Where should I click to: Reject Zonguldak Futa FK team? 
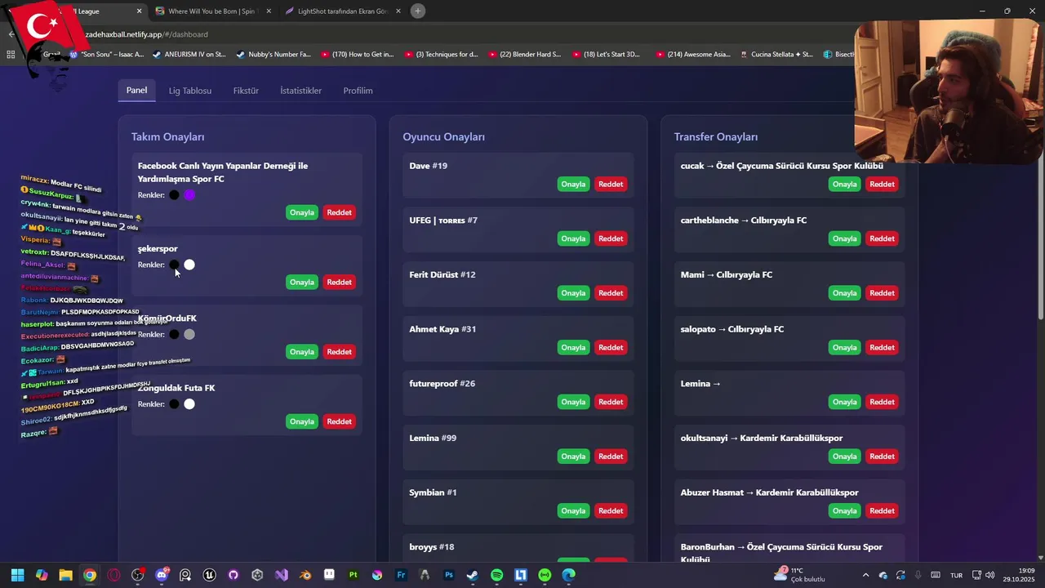click(339, 421)
